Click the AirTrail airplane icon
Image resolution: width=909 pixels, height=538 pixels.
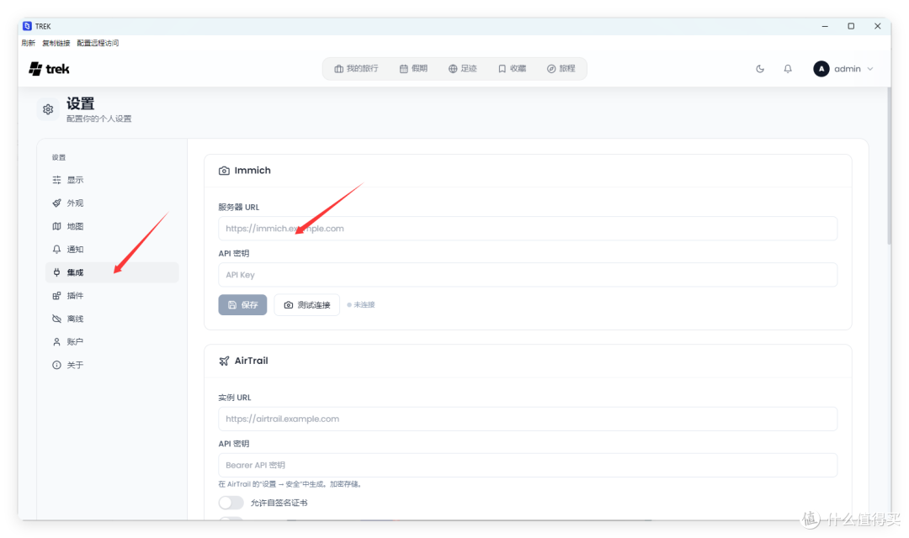click(224, 361)
